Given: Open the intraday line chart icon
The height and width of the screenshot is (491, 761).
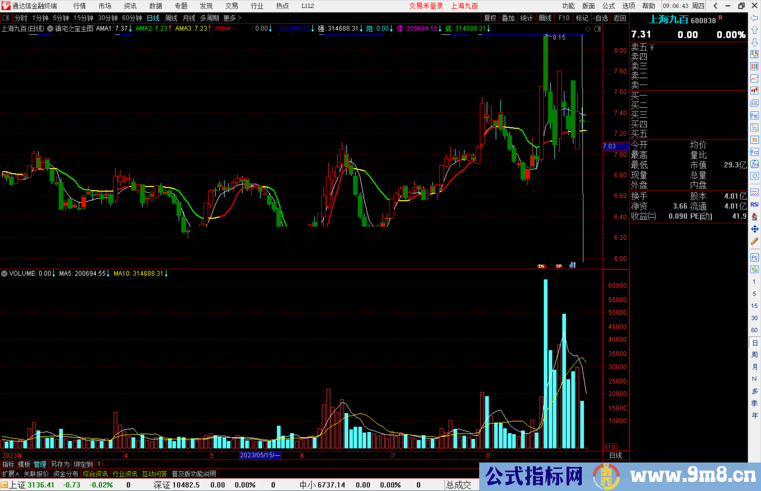Looking at the screenshot, I should (754, 78).
